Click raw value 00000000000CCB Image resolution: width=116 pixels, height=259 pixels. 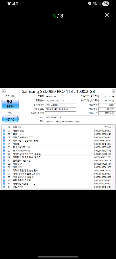[x=103, y=161]
